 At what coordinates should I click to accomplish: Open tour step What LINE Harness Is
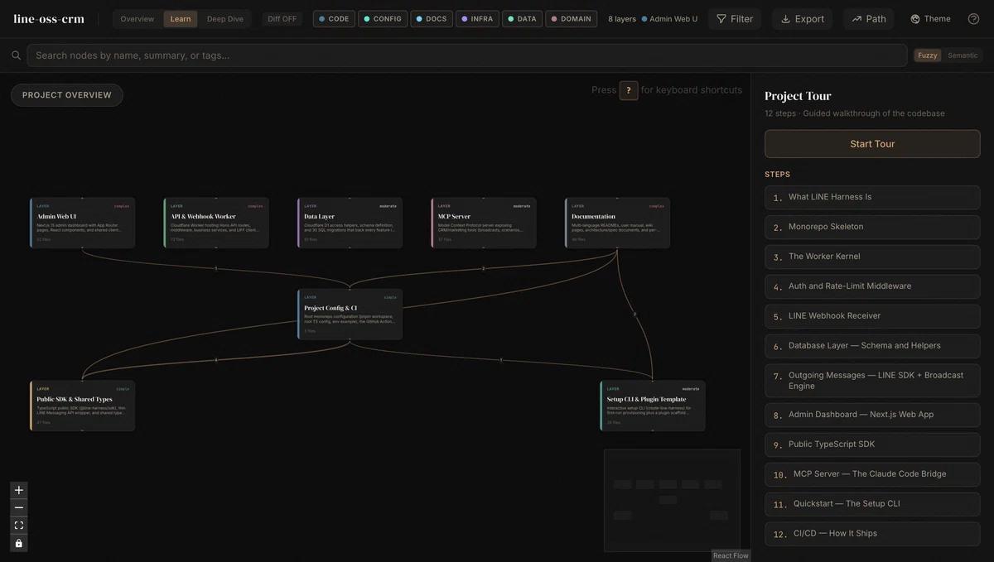(x=872, y=198)
